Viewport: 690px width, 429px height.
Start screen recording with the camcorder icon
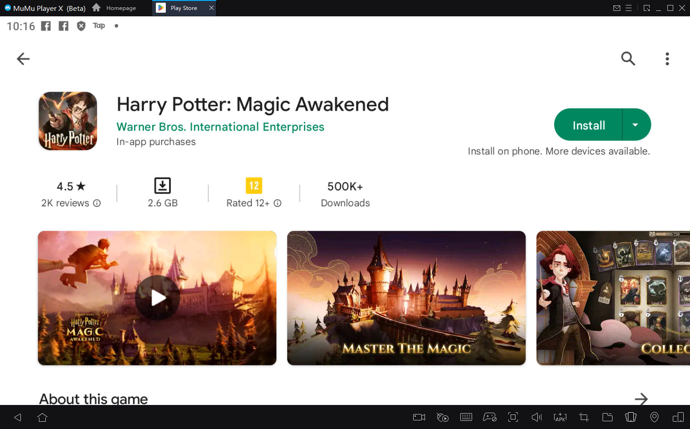click(419, 417)
